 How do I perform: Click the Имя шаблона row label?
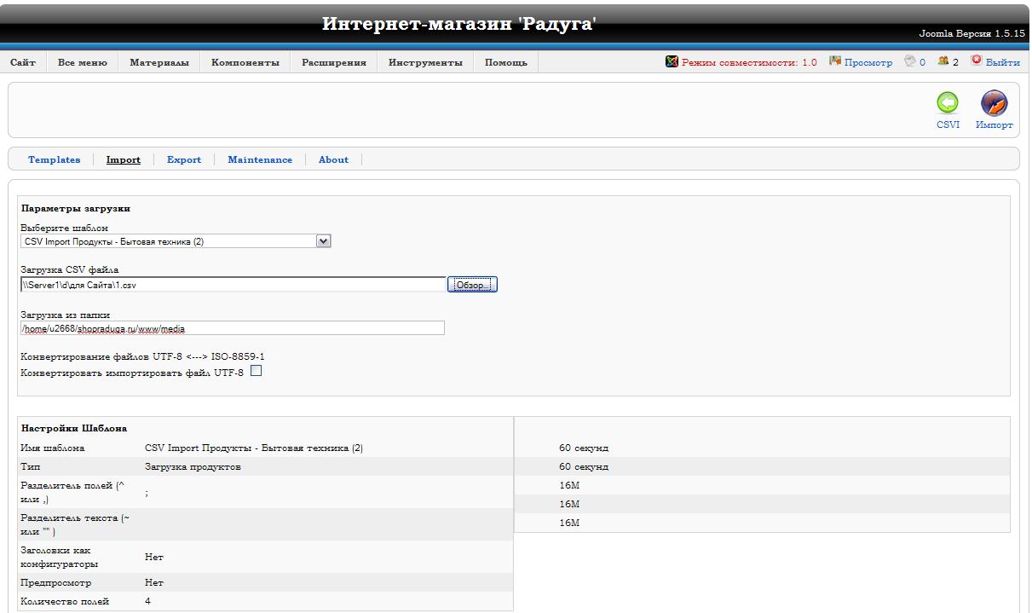tap(52, 448)
